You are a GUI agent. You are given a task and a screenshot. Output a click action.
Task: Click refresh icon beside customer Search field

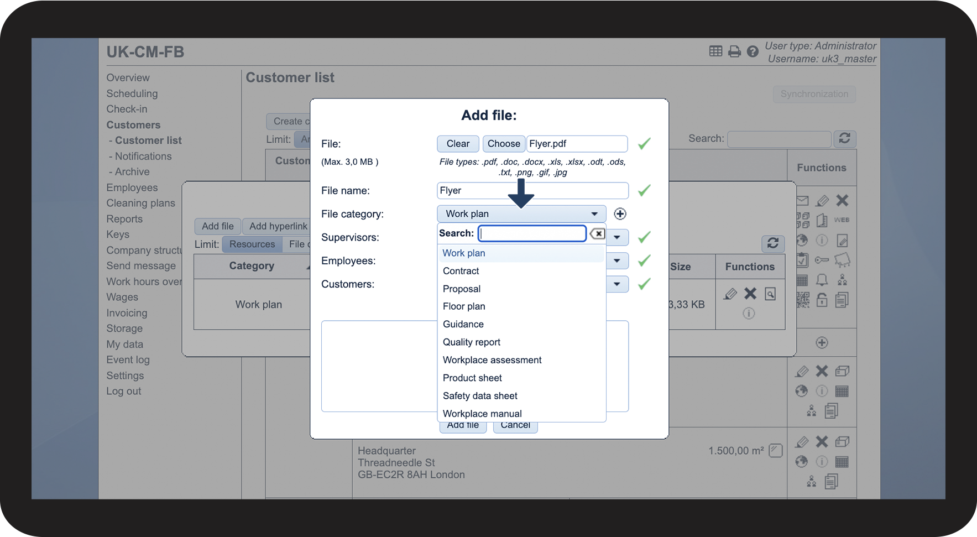[x=844, y=138]
